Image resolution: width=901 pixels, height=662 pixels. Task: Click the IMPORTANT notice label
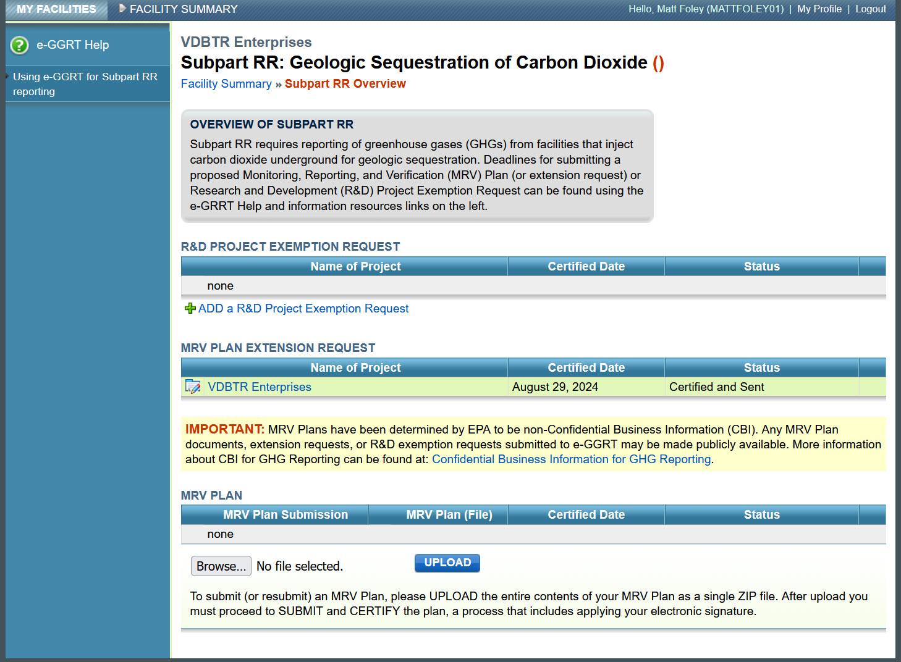[x=225, y=429]
